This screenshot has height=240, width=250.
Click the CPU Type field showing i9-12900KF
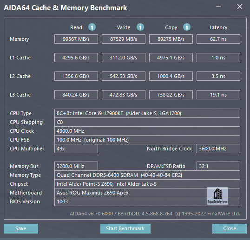147,113
